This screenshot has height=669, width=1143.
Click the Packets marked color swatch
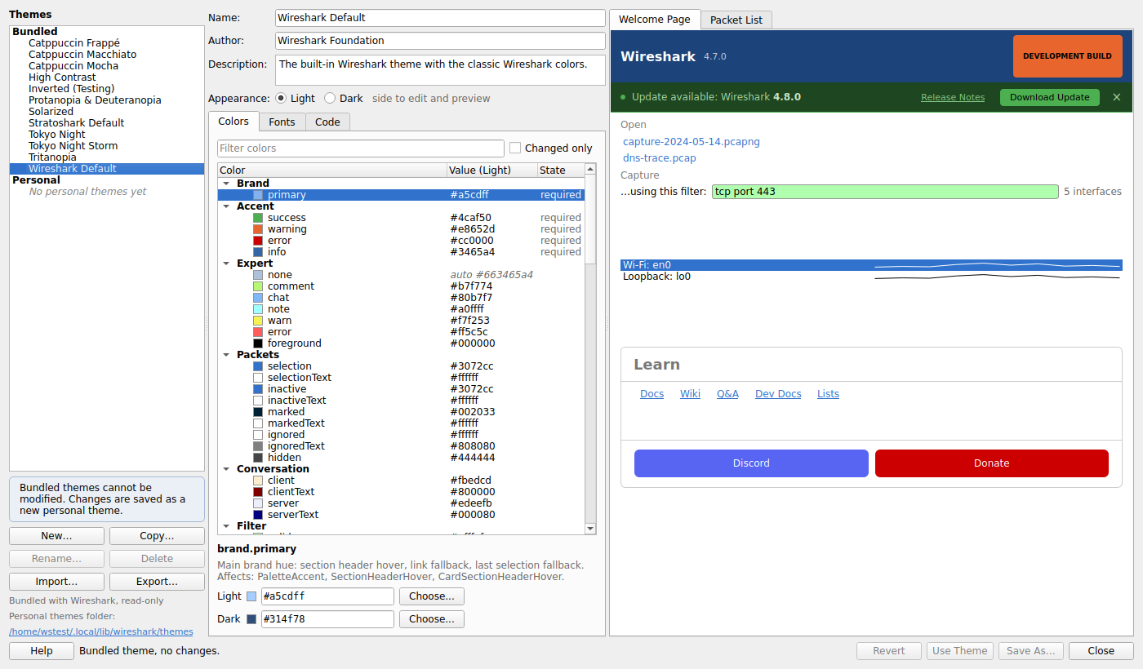[258, 412]
